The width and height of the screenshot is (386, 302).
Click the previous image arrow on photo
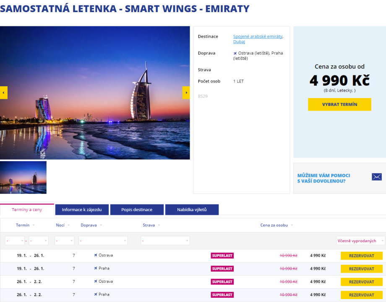[4, 93]
